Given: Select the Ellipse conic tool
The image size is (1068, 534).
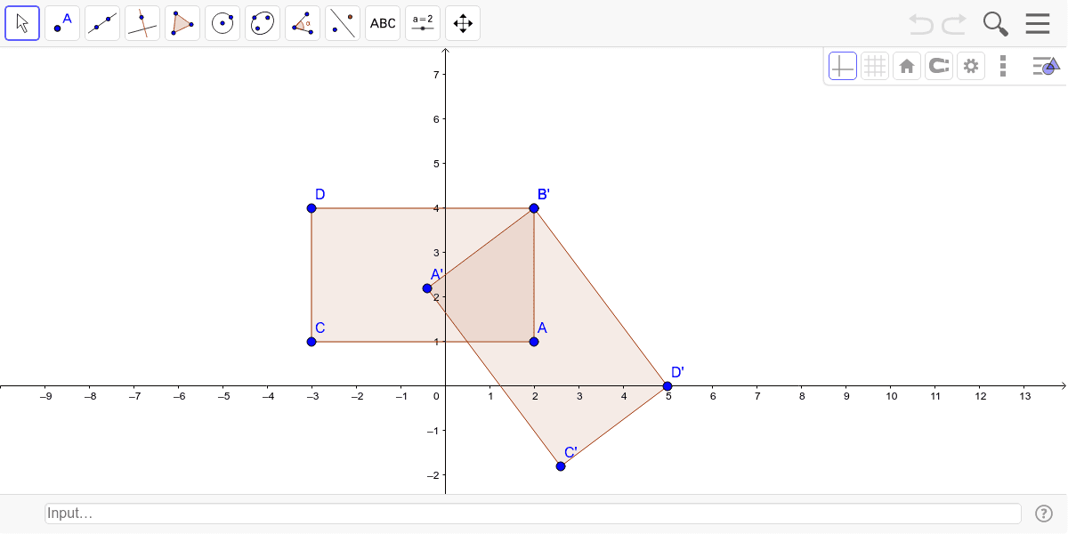Looking at the screenshot, I should click(x=263, y=23).
